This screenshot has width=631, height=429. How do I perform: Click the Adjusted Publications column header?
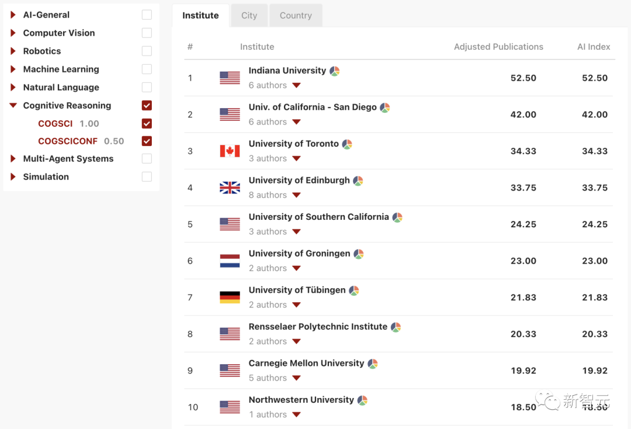498,47
